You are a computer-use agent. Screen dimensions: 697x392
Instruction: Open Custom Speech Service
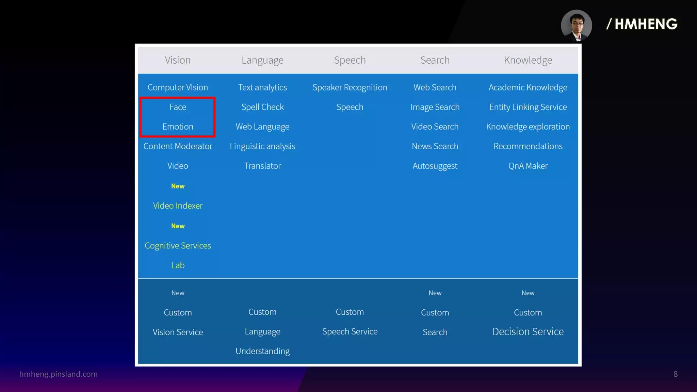(x=350, y=322)
